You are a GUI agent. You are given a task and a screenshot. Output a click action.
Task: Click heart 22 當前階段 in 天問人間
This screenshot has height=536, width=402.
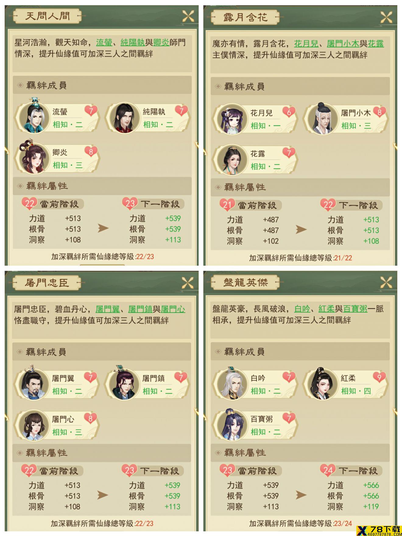29,203
